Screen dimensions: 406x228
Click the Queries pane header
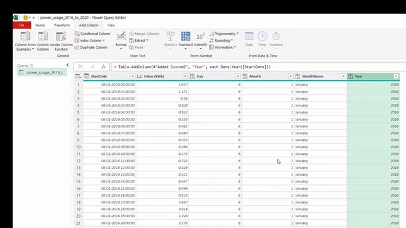[25, 66]
